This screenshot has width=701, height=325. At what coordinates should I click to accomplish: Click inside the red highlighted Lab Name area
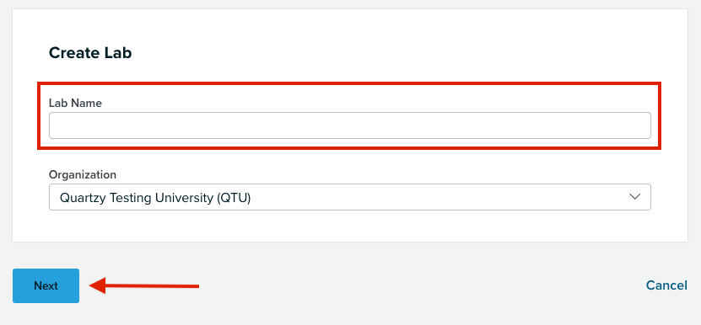coord(349,116)
